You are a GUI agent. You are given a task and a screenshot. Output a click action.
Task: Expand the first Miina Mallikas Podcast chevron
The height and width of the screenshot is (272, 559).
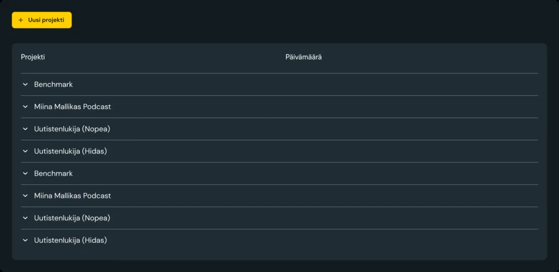(x=25, y=107)
